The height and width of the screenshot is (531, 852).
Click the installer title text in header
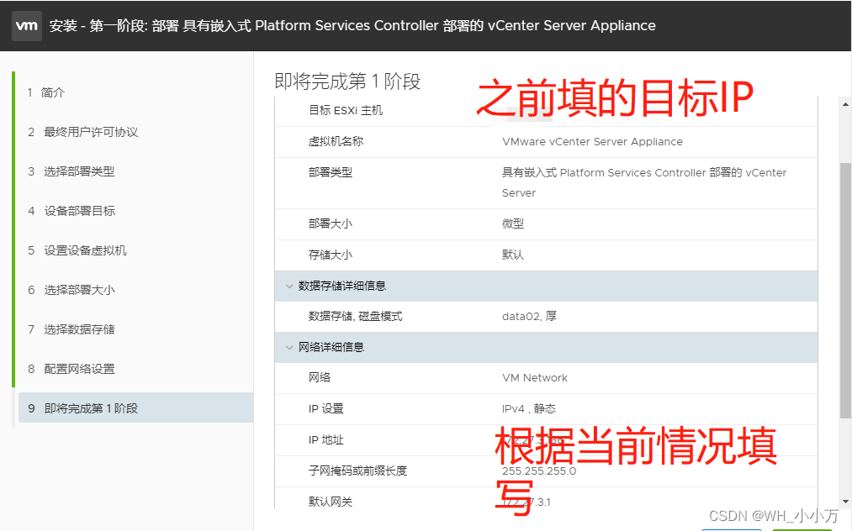point(352,25)
